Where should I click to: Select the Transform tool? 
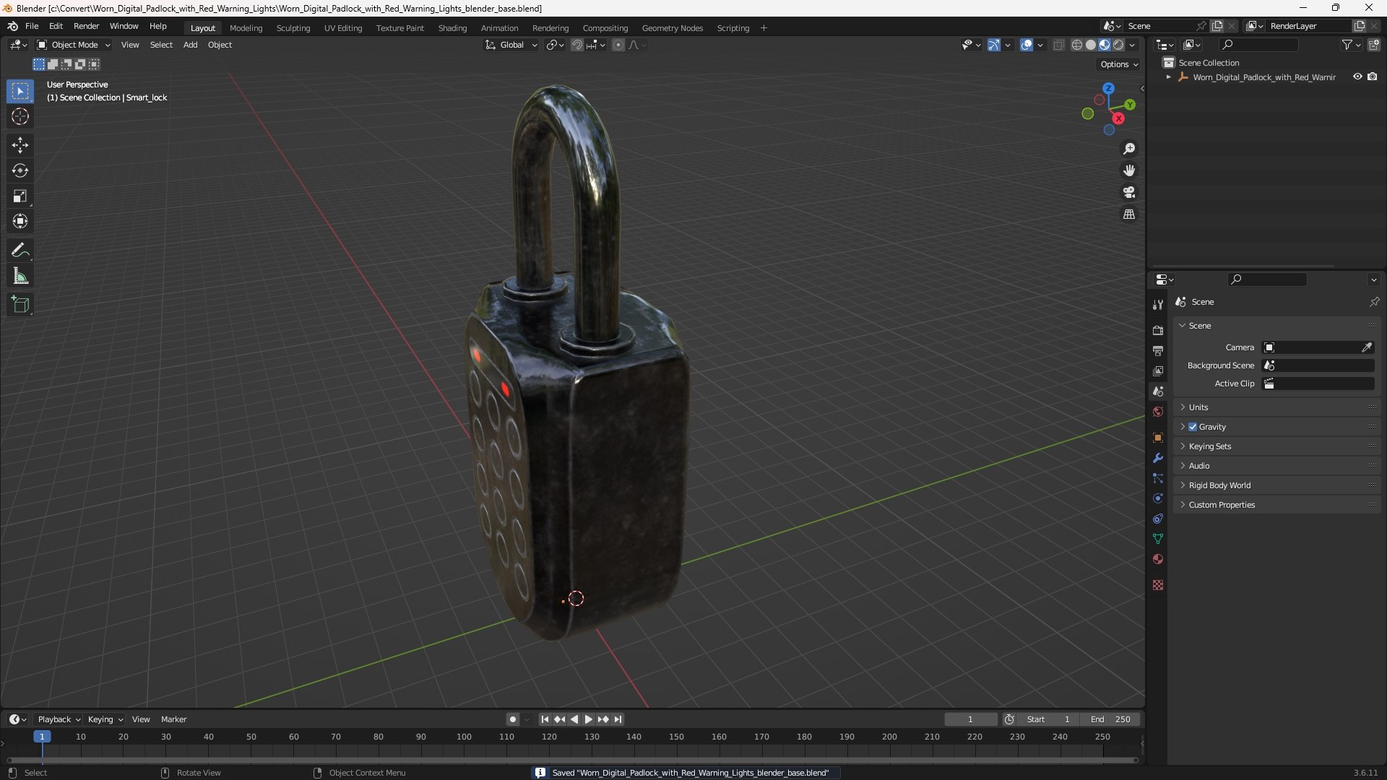(x=20, y=221)
